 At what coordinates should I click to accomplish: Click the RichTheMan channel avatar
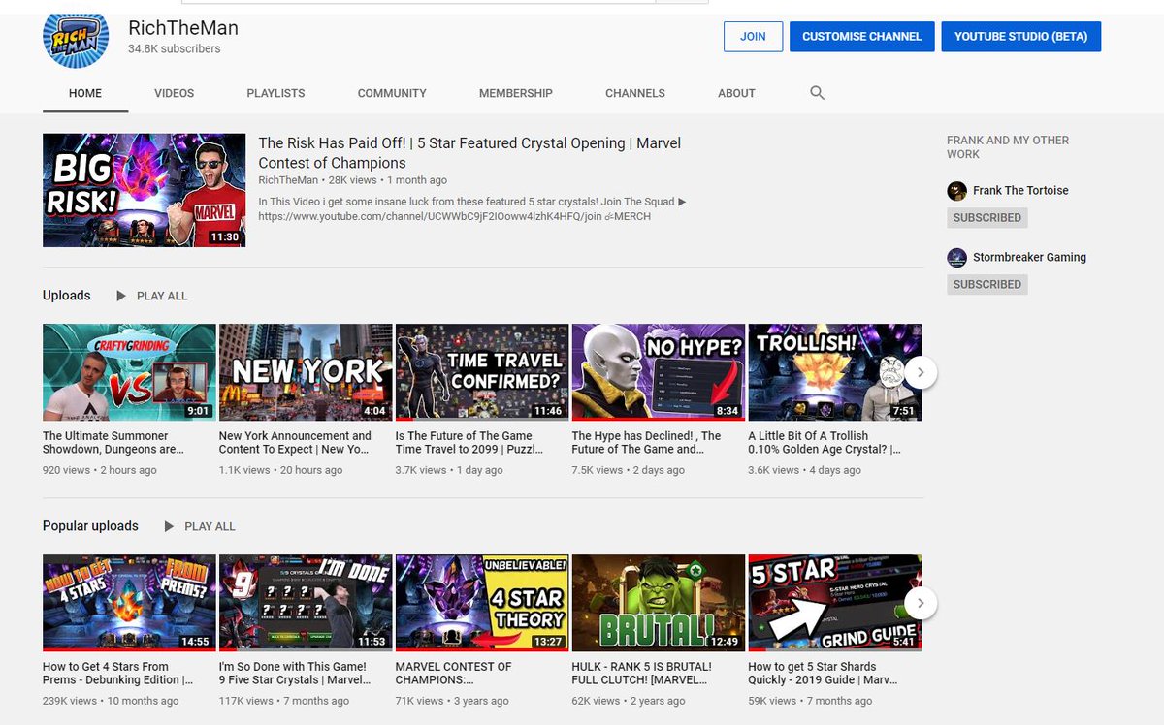[76, 36]
